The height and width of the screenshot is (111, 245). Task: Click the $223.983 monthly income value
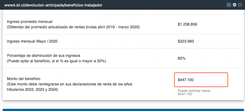click(x=186, y=41)
